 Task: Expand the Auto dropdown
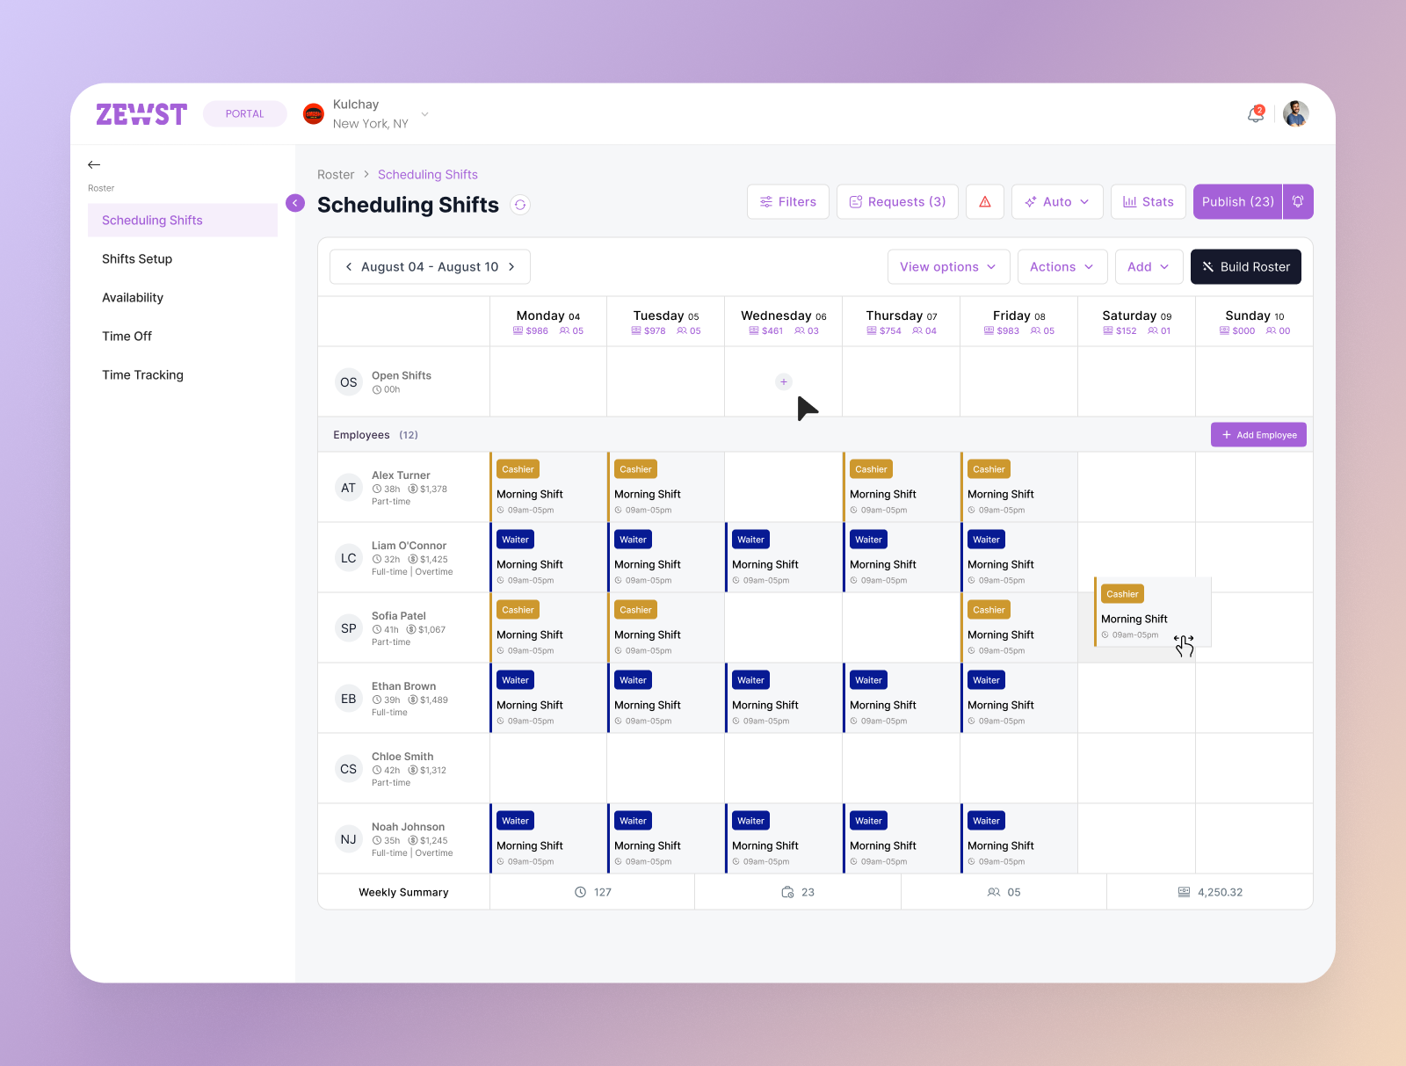pos(1057,201)
